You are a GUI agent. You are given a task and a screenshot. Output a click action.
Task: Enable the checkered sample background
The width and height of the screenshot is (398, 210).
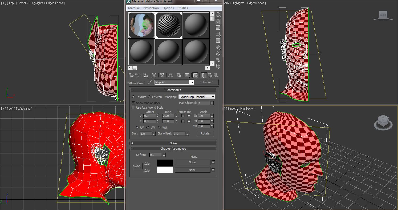[x=218, y=27]
